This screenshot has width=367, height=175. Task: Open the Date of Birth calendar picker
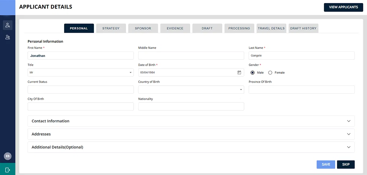coord(239,73)
